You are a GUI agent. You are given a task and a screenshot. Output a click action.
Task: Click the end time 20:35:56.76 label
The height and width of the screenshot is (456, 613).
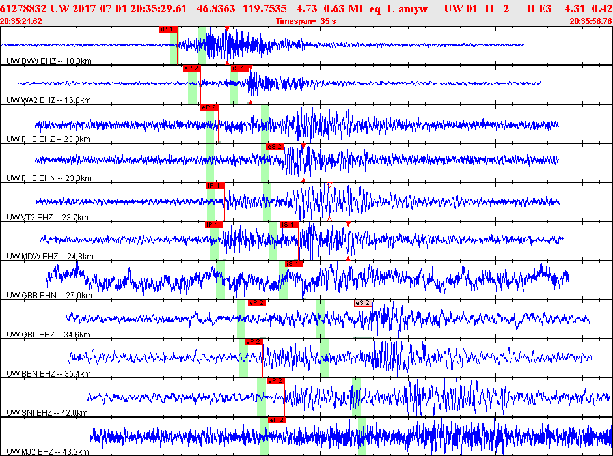click(590, 21)
